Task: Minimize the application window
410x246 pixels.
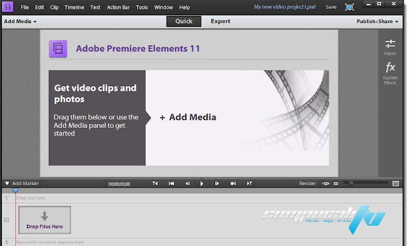Action: [368, 4]
